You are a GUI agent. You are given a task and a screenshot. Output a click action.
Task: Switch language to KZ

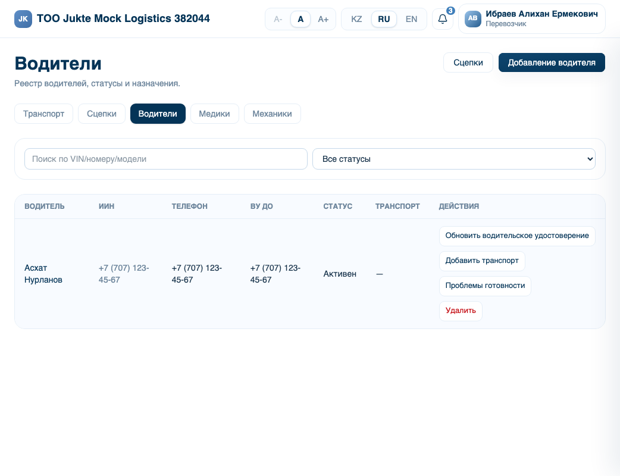pyautogui.click(x=356, y=19)
